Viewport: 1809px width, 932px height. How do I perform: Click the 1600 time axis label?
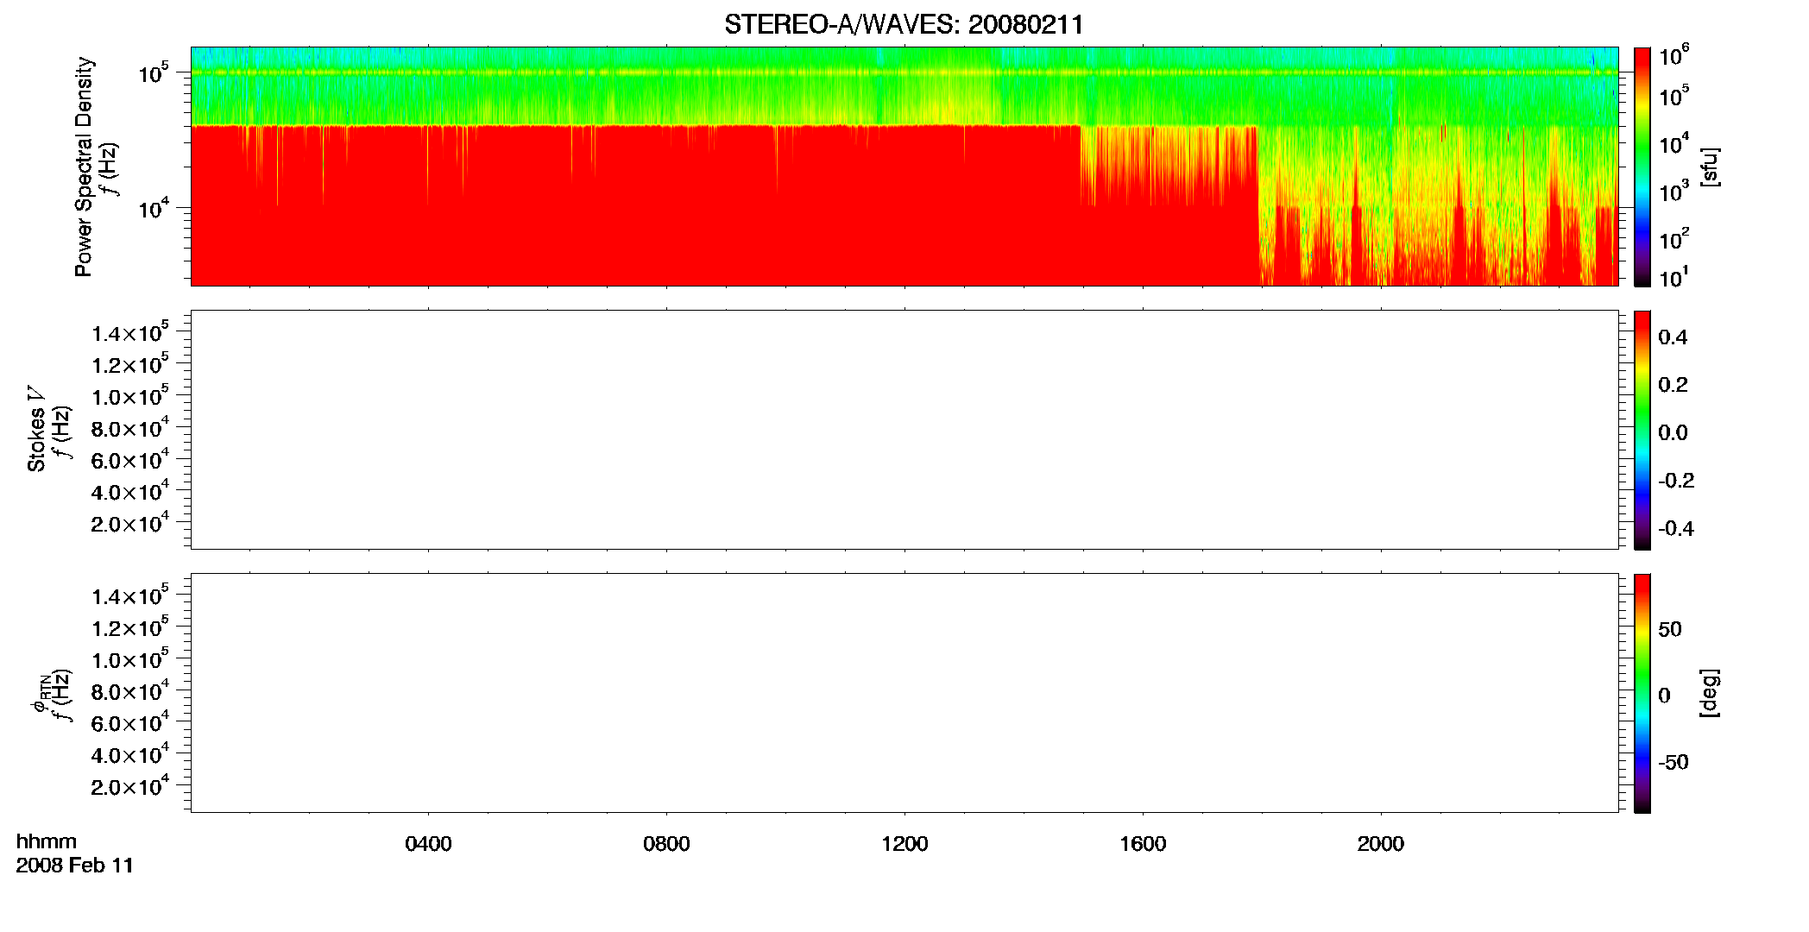pos(1143,844)
